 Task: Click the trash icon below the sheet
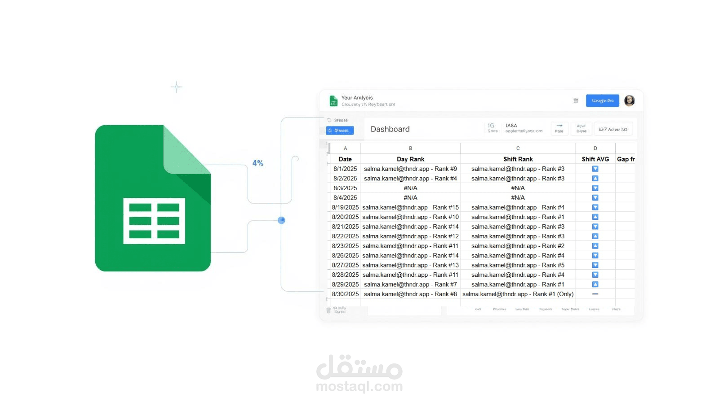[328, 310]
